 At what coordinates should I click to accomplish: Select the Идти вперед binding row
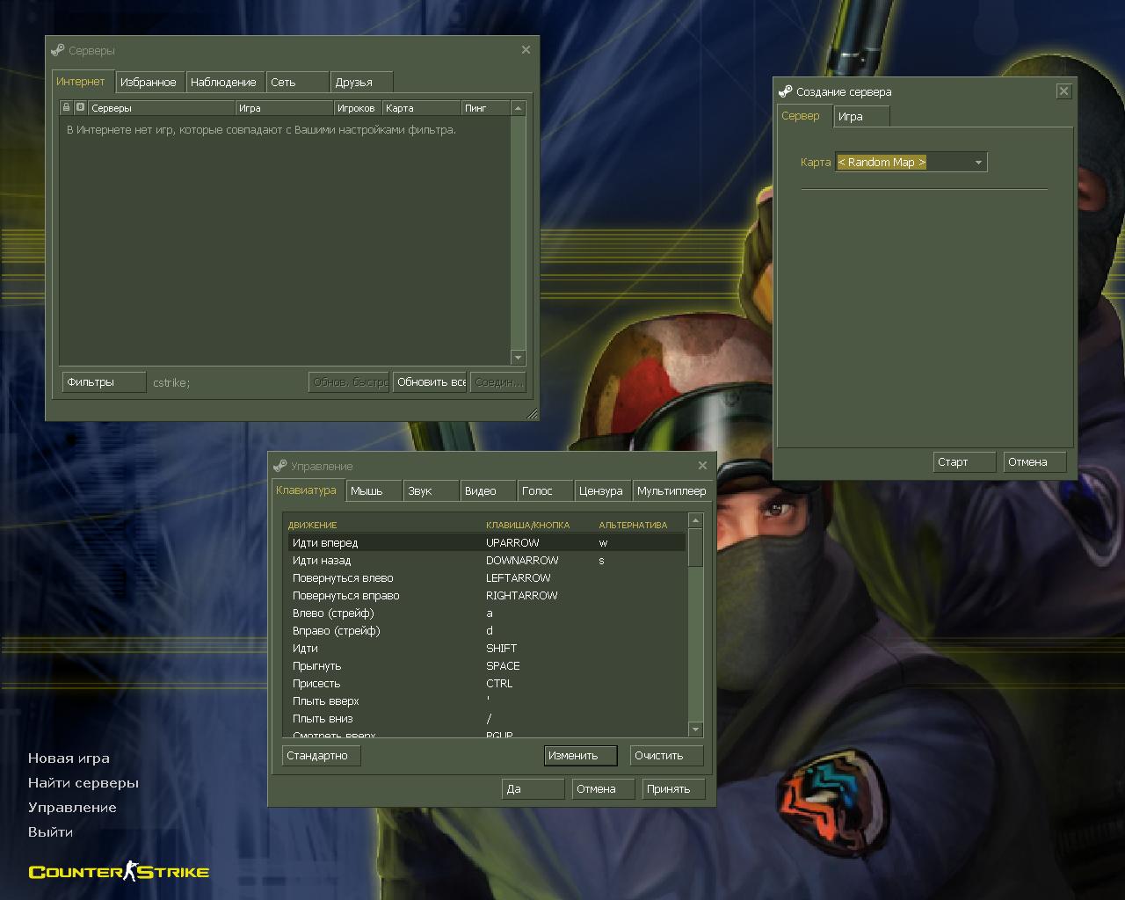click(x=487, y=542)
